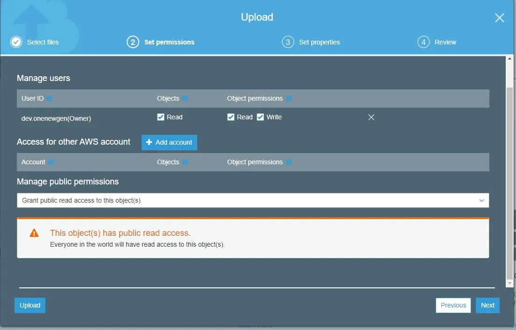Viewport: 516px width, 330px height.
Task: Click the info icon beside Object permissions in the Account table
Action: tap(288, 162)
